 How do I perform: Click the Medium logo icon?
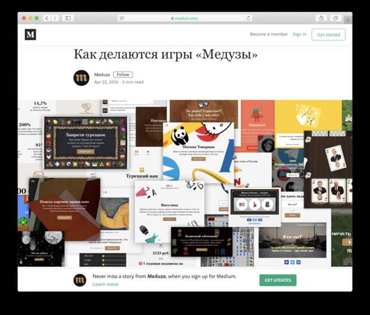coord(30,35)
